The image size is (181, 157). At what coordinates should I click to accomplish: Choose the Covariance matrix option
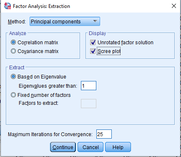coord(13,51)
